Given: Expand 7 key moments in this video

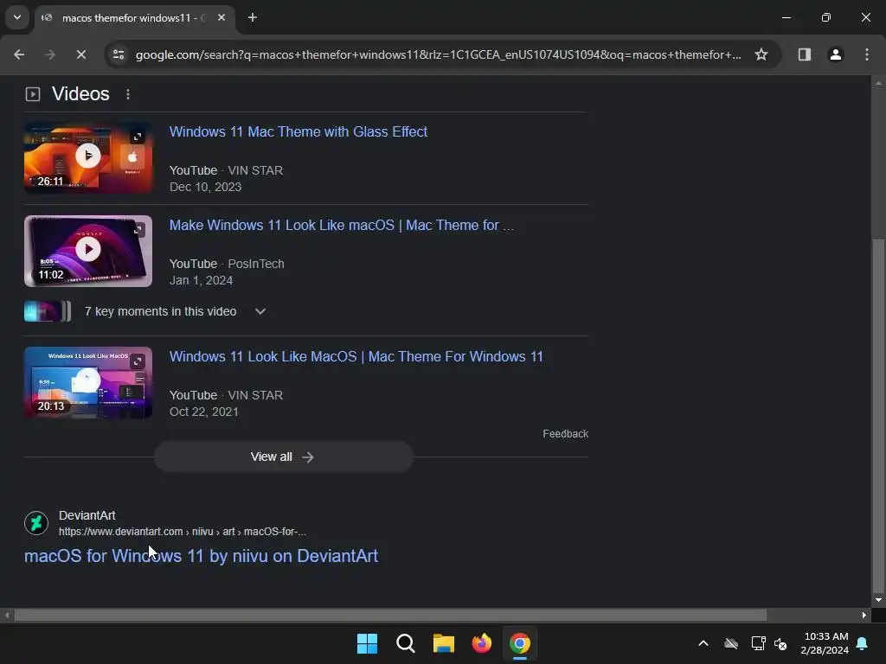Looking at the screenshot, I should pos(260,311).
